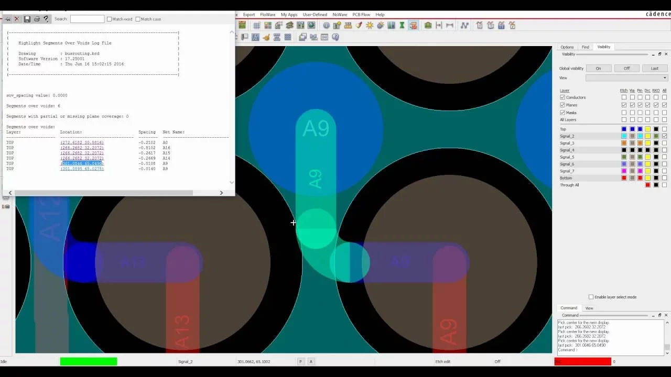Click the ruler measure icon in the toolbar
Screen dimensions: 671x377
point(348,25)
